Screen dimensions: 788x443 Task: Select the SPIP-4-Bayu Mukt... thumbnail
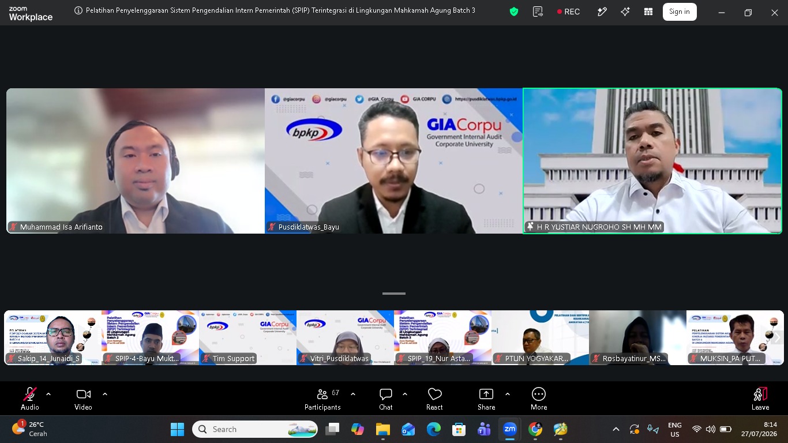tap(151, 338)
